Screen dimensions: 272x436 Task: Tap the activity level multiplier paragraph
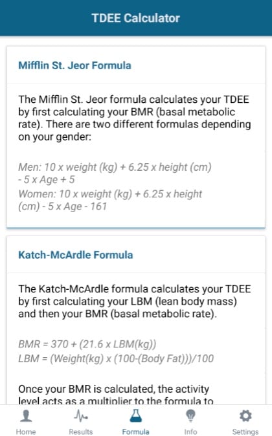116,395
